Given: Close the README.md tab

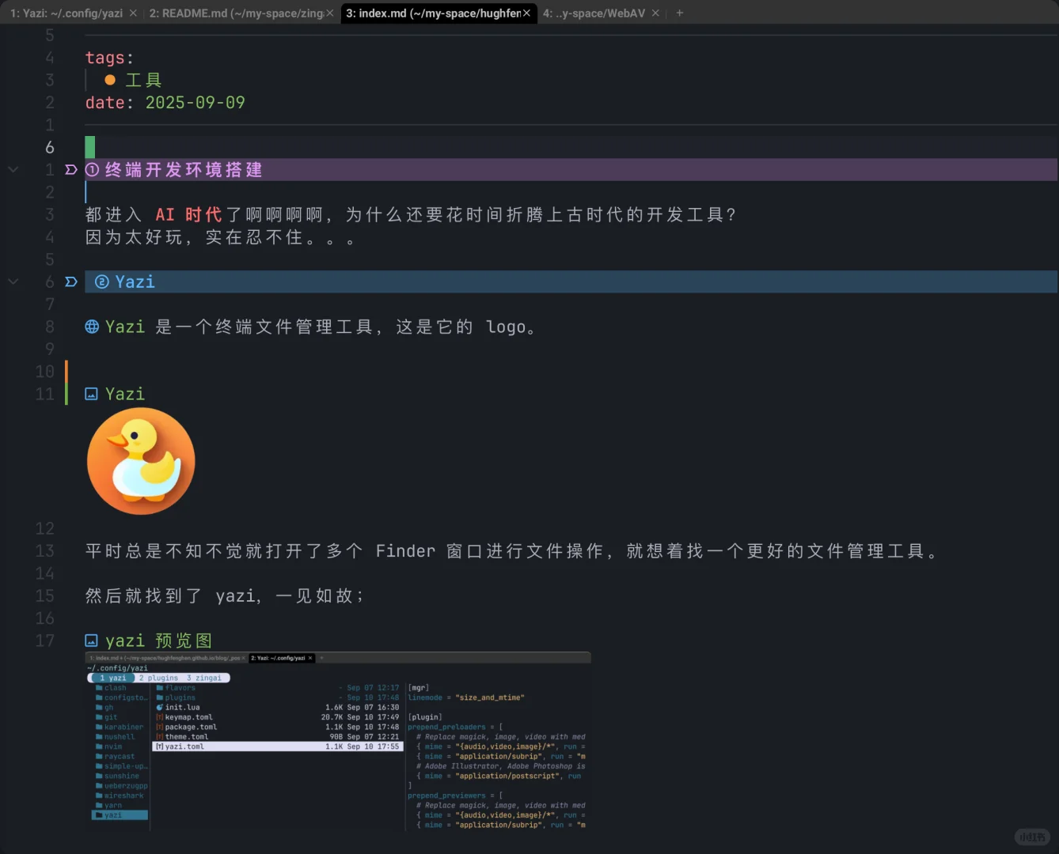Looking at the screenshot, I should pos(329,13).
